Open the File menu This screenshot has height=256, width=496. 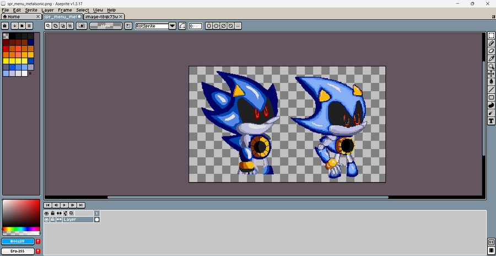[x=6, y=10]
